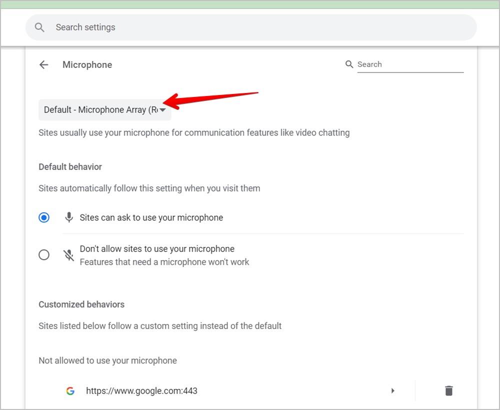500x410 pixels.
Task: Click Sites usually use your microphone description
Action: pos(194,132)
